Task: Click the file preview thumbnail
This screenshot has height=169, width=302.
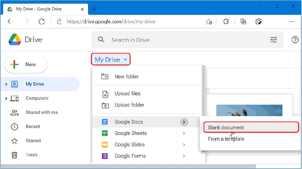Action: (x=249, y=110)
